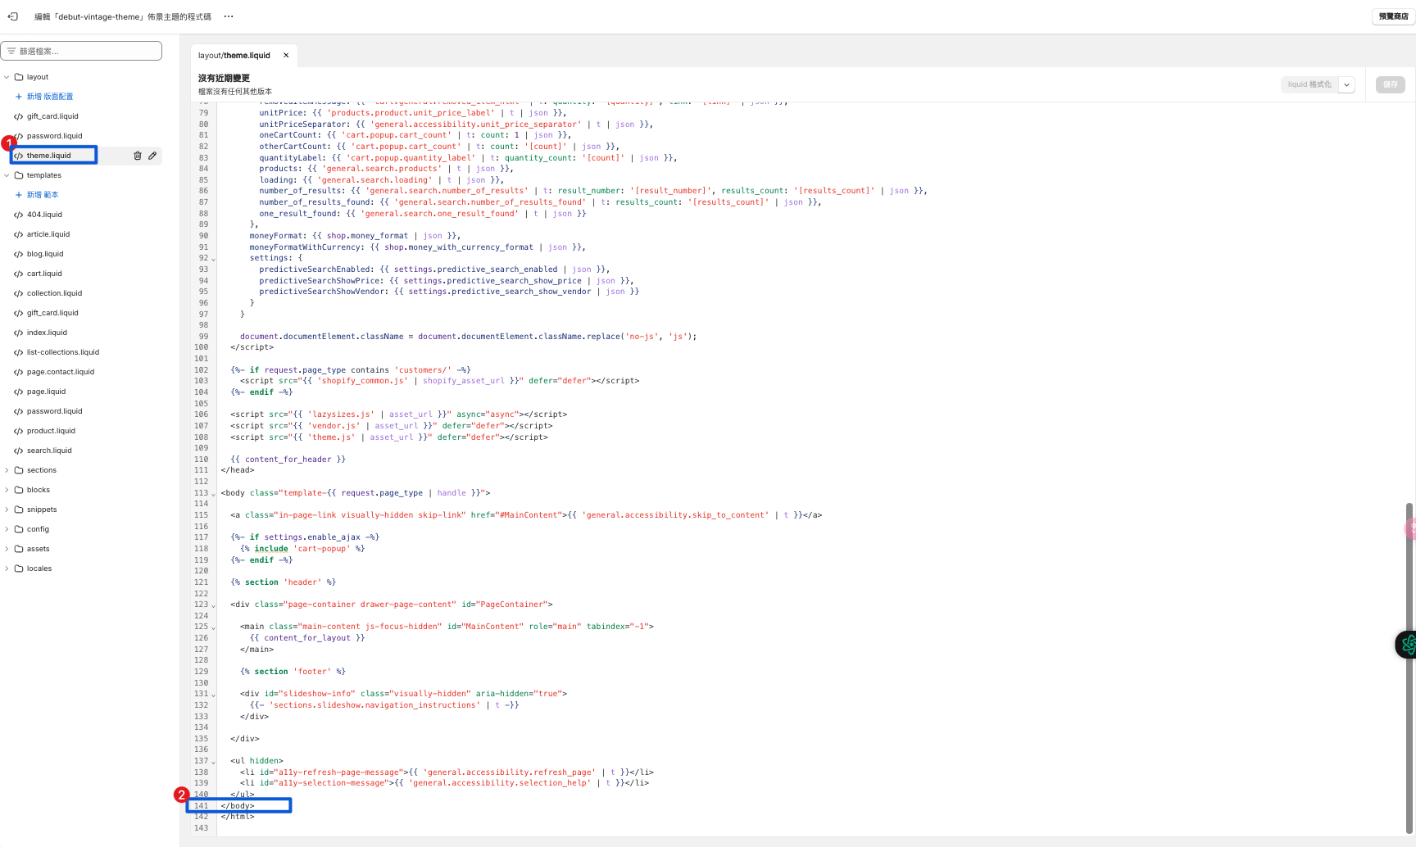Image resolution: width=1416 pixels, height=847 pixels.
Task: Focus the 篩選檔案 filter files field
Action: click(x=81, y=51)
